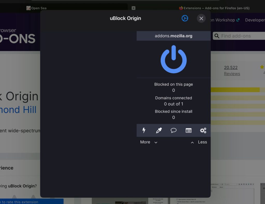
Task: Open extension settings gear in popup header
Action: point(185,18)
